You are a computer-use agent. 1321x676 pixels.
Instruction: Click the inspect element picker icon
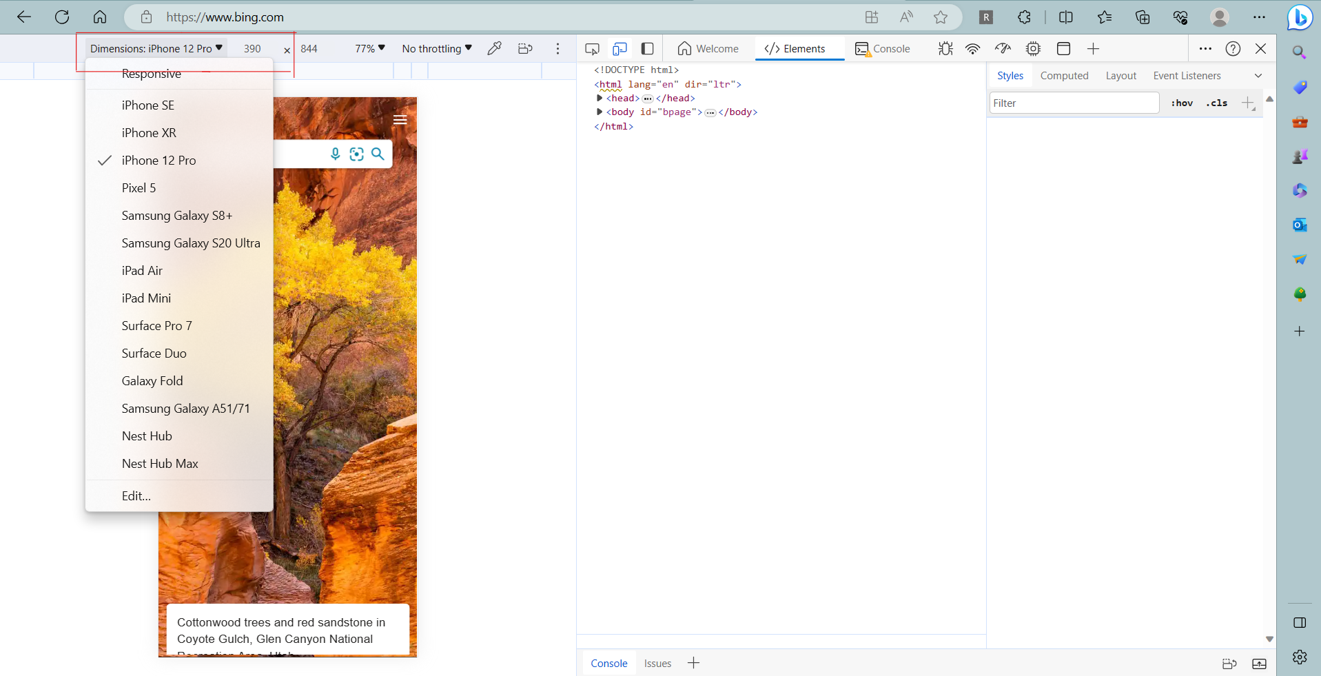(x=592, y=49)
